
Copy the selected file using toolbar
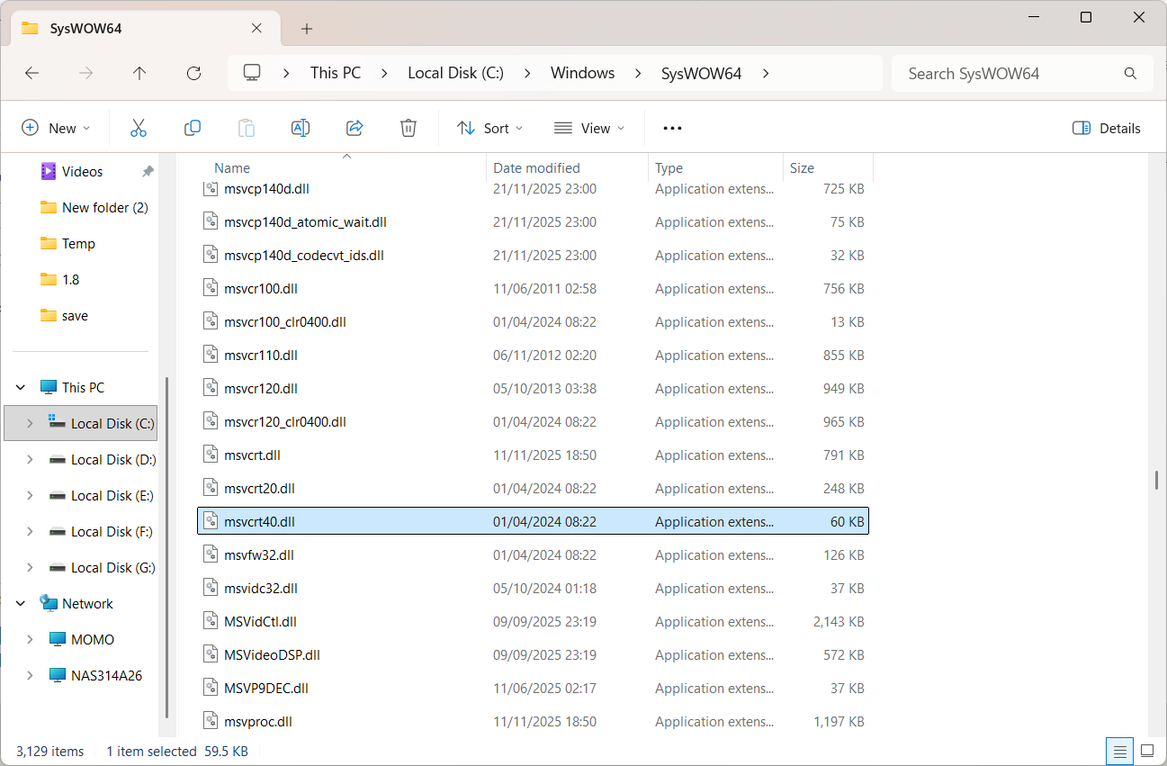pyautogui.click(x=193, y=128)
